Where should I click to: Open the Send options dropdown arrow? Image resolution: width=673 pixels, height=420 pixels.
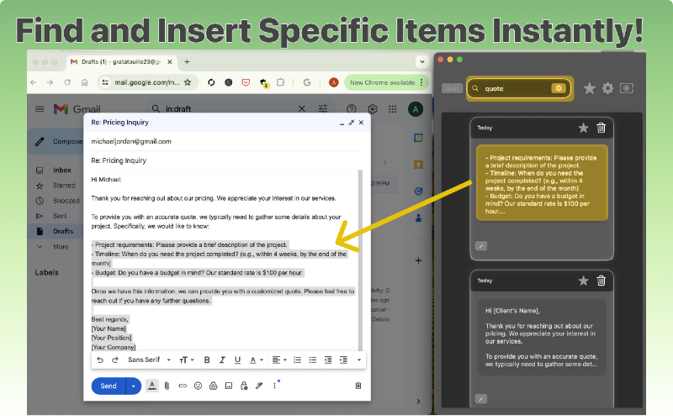tap(134, 386)
